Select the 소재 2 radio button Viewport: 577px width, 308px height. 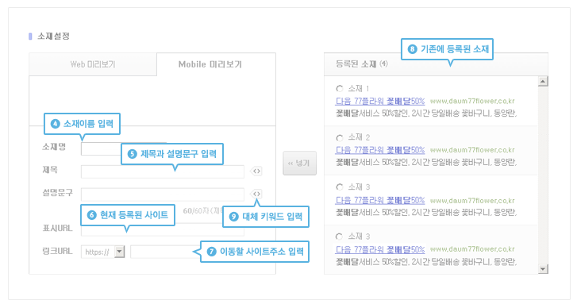(339, 138)
